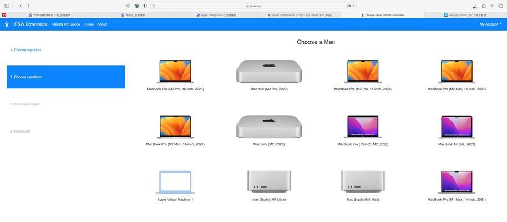Select MacBook Pro M2 Max 14-inch image
Viewport: 507px width, 222px height.
(175, 127)
